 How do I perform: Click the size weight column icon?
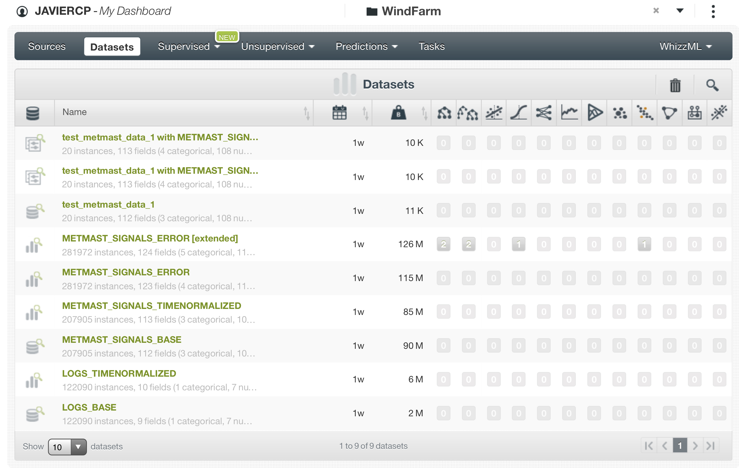(398, 113)
